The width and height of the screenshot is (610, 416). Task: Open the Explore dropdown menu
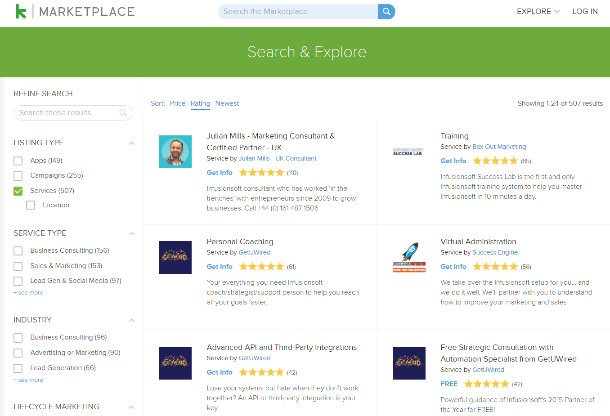pyautogui.click(x=538, y=12)
